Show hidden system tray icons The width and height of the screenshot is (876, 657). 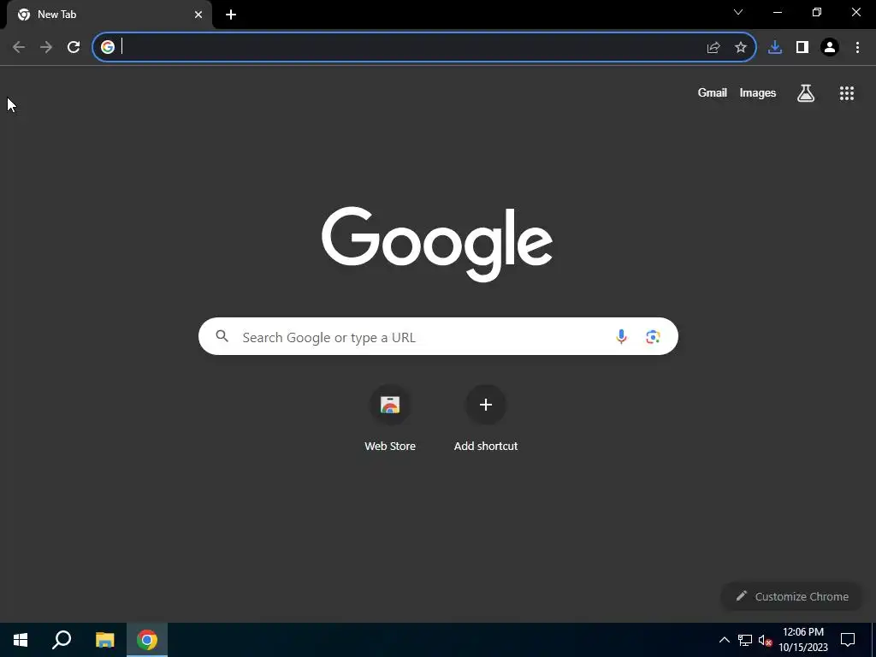[724, 640]
